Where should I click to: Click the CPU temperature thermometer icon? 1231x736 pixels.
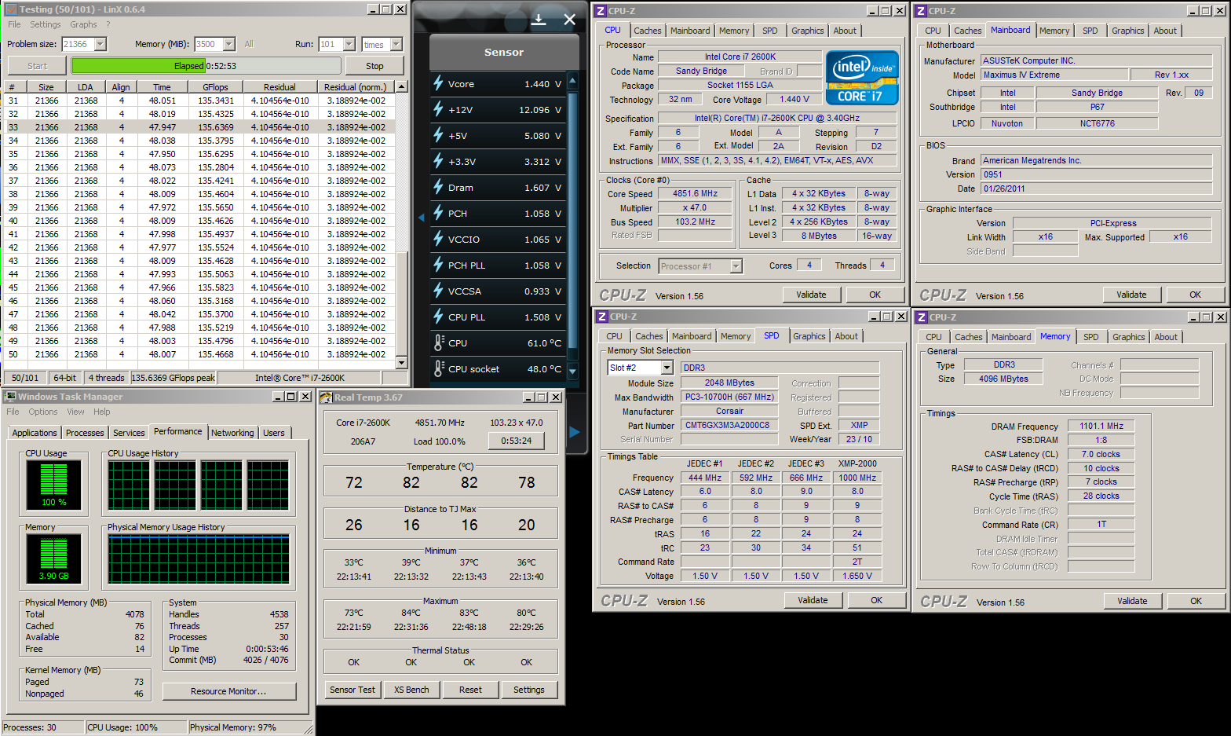(439, 342)
